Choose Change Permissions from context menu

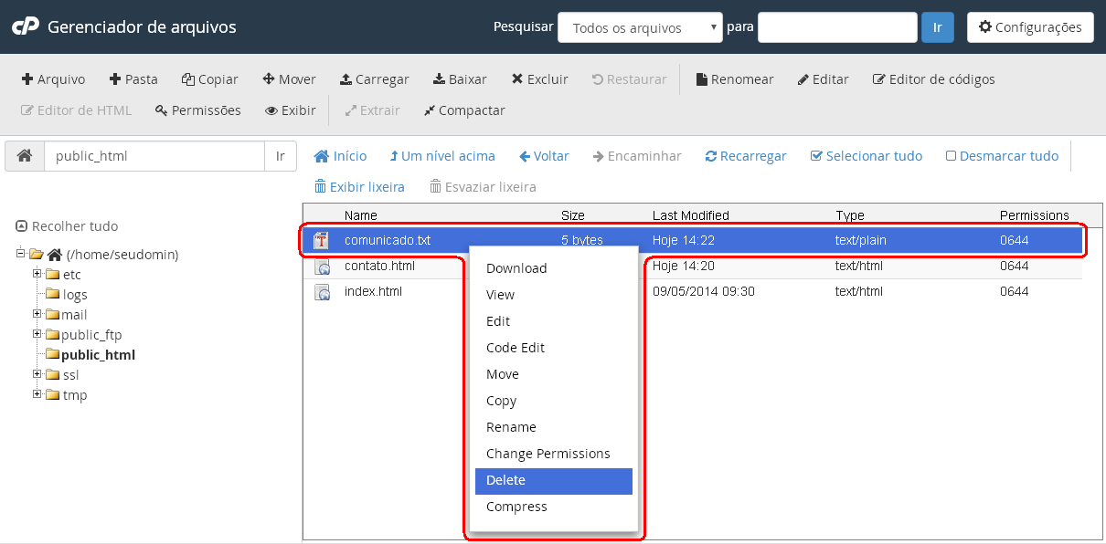553,454
